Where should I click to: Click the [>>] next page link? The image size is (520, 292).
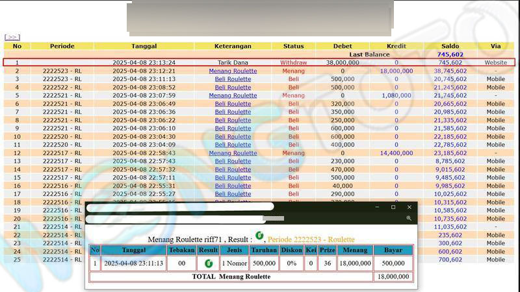click(12, 38)
